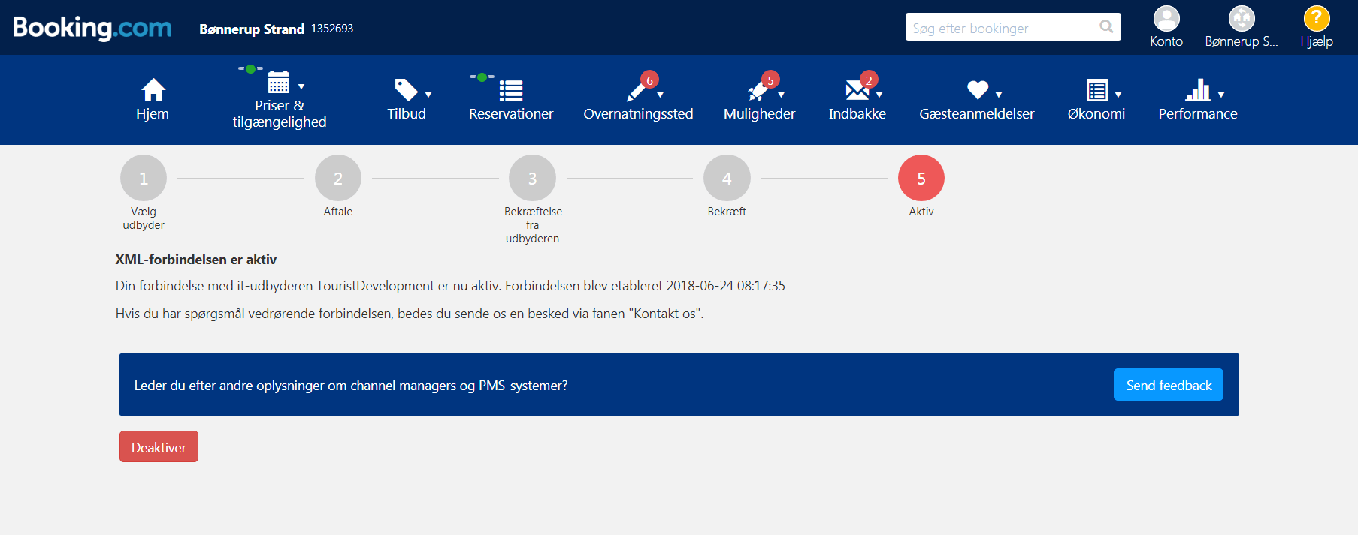1358x535 pixels.
Task: Go to step 1 Vælg udbyder circle
Action: click(x=144, y=179)
